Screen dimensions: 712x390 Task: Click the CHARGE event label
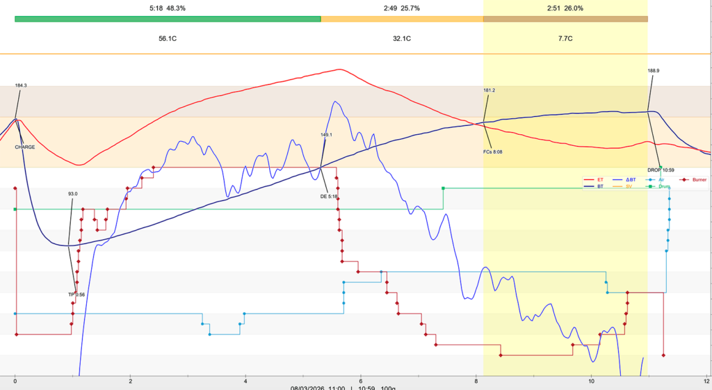click(x=25, y=147)
